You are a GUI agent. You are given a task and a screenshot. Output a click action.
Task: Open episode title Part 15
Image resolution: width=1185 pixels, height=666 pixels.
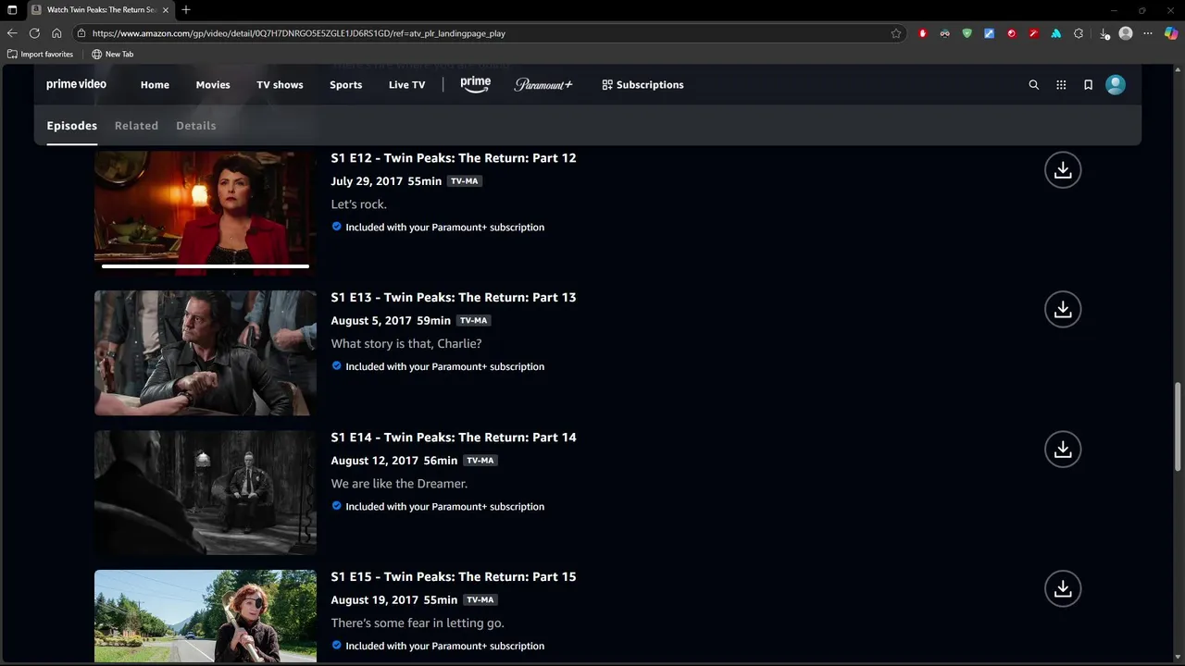tap(454, 577)
